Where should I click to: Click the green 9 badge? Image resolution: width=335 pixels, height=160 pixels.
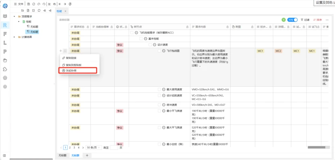click(x=283, y=20)
